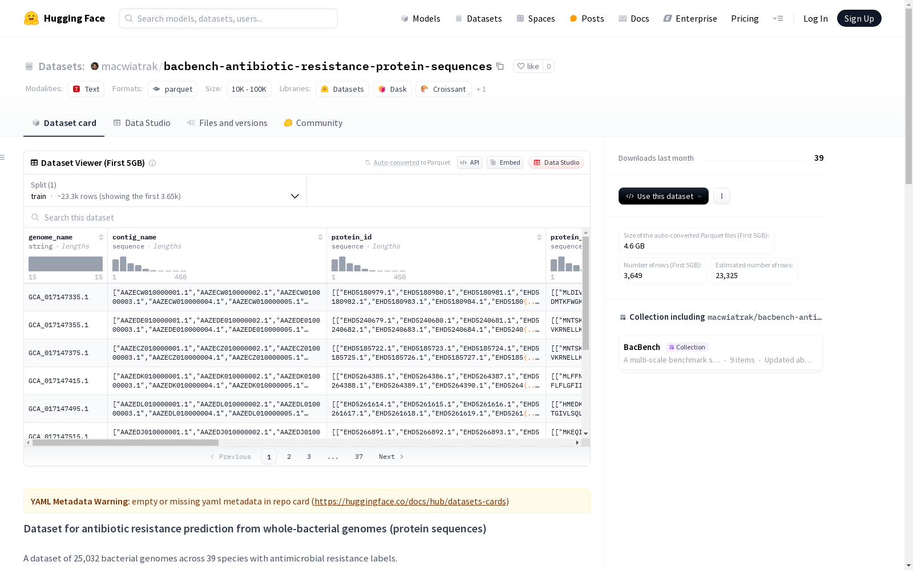Click the Embed button
The image size is (913, 570).
tap(505, 162)
